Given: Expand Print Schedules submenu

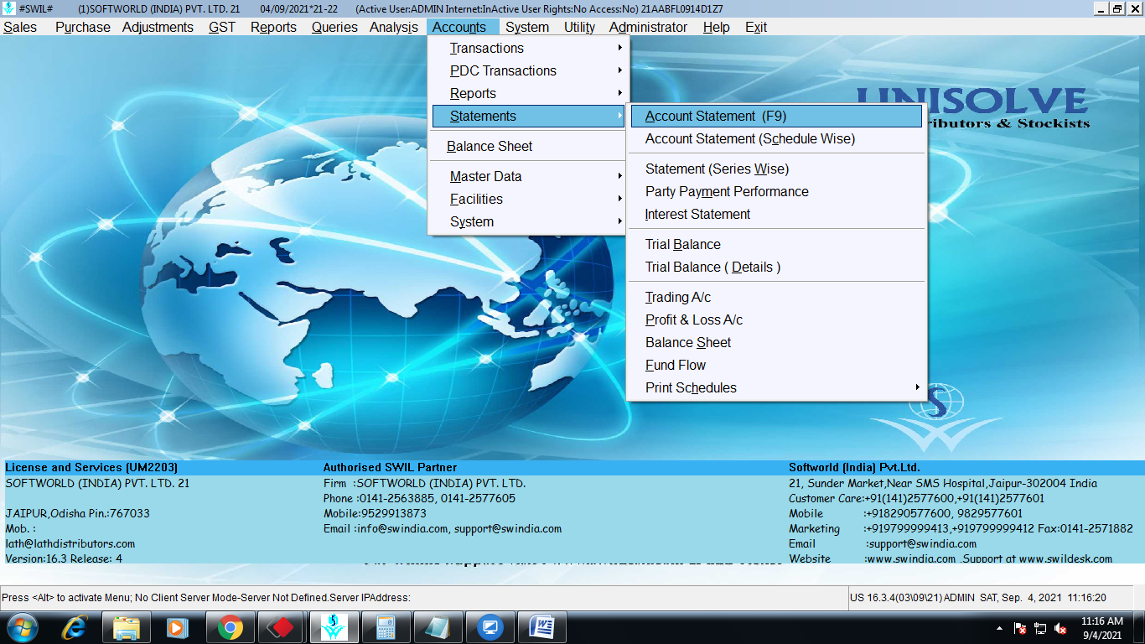Looking at the screenshot, I should (x=776, y=388).
